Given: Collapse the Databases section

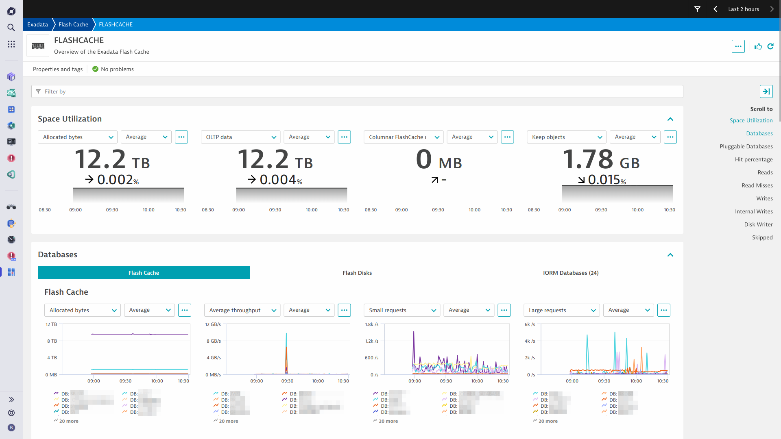Looking at the screenshot, I should pyautogui.click(x=670, y=255).
